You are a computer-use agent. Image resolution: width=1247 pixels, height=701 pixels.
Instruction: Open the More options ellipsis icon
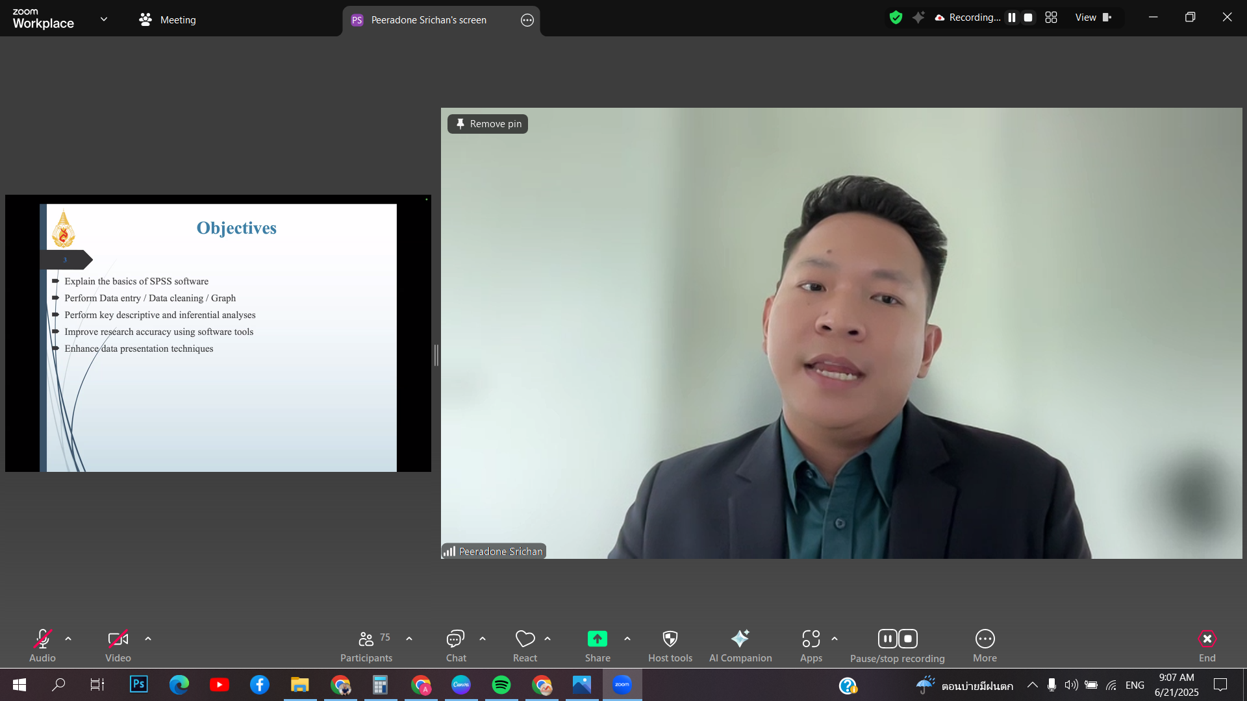985,639
